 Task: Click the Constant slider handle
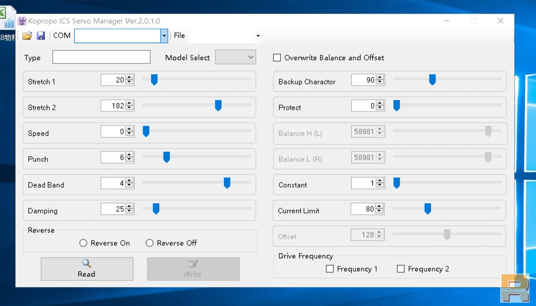(396, 183)
